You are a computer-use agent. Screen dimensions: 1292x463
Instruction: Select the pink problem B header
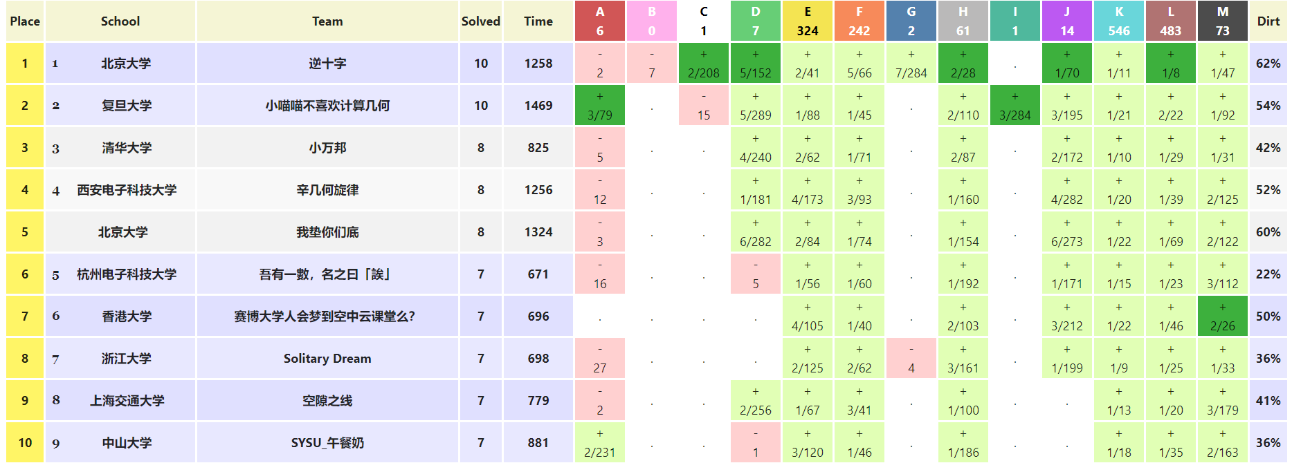[x=651, y=21]
